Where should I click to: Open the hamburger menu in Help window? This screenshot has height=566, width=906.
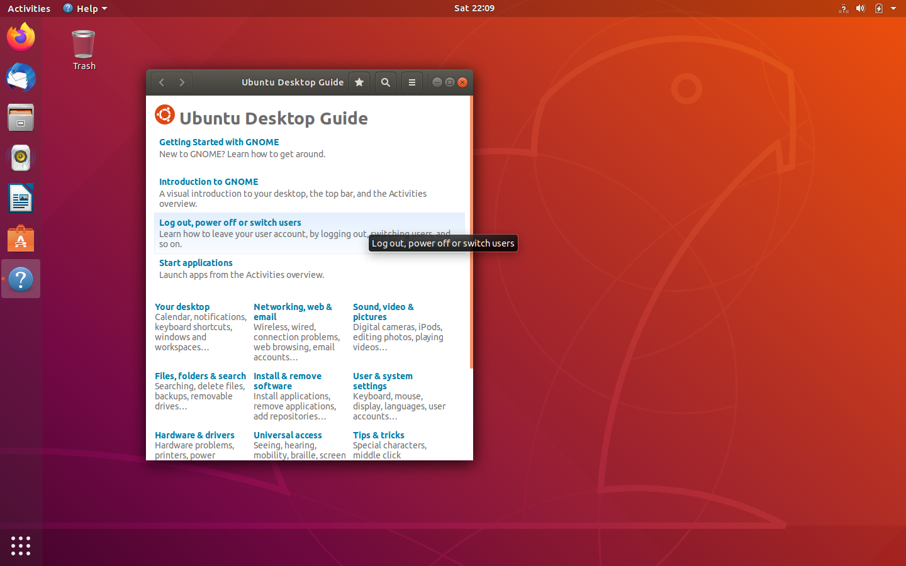pyautogui.click(x=412, y=82)
